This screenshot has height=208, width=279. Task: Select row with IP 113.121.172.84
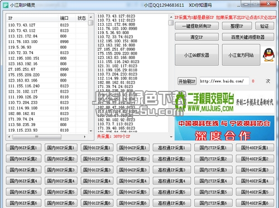pyautogui.click(x=47, y=36)
